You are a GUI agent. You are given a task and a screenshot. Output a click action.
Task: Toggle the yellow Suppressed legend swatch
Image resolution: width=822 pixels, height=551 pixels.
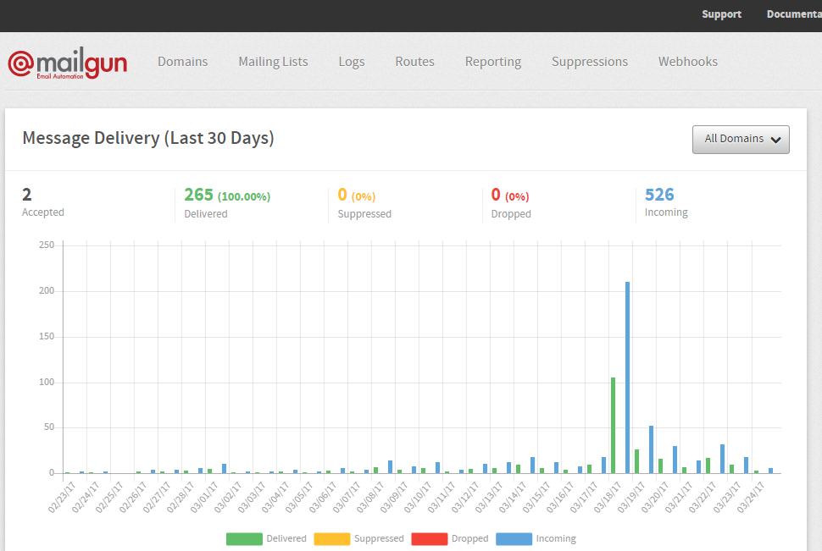point(331,538)
